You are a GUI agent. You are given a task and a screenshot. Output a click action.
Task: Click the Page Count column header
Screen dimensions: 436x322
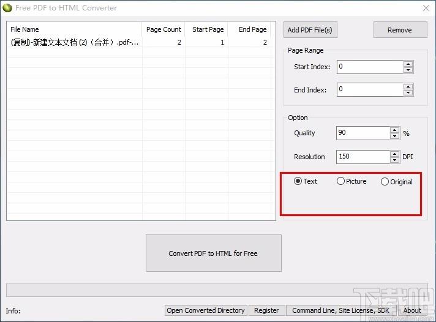(x=163, y=29)
